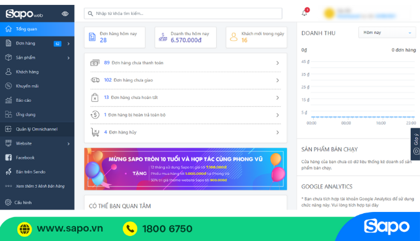Click the Khách hàng person icon

click(x=9, y=72)
